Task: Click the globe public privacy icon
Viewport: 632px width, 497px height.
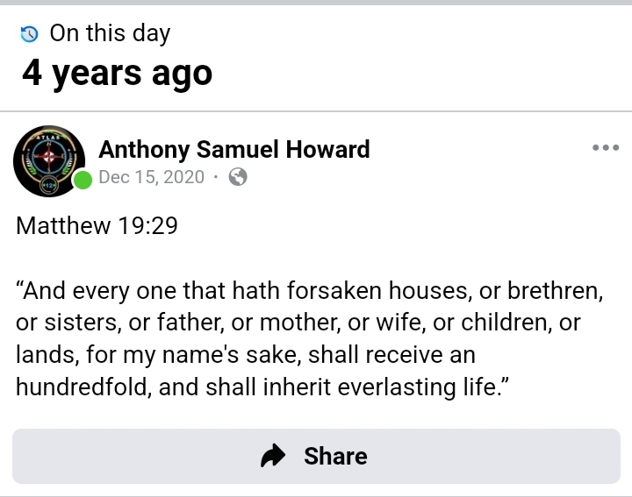Action: click(237, 177)
